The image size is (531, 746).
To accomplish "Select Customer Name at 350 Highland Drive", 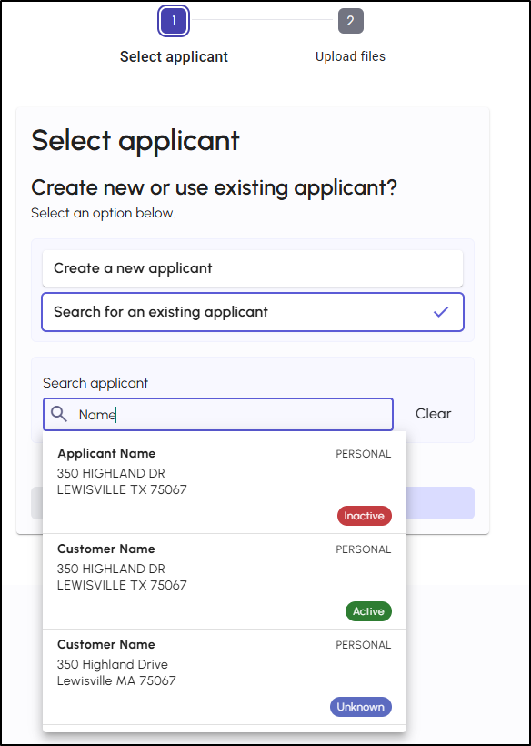I will [x=225, y=678].
